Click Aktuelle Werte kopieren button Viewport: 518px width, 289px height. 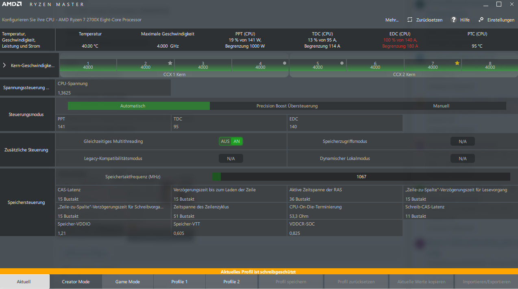click(421, 282)
